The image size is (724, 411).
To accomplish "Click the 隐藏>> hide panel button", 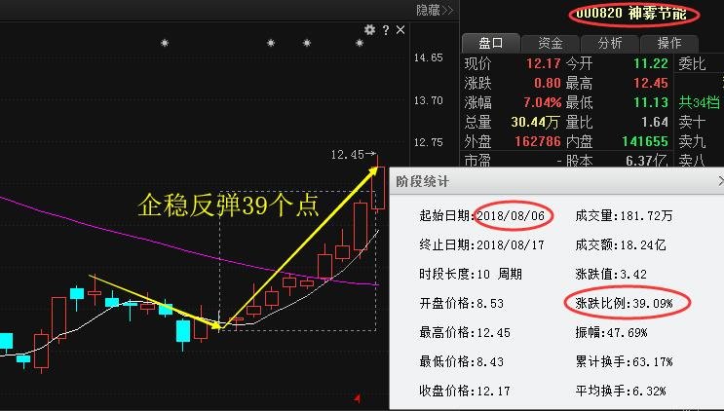I will (x=435, y=10).
